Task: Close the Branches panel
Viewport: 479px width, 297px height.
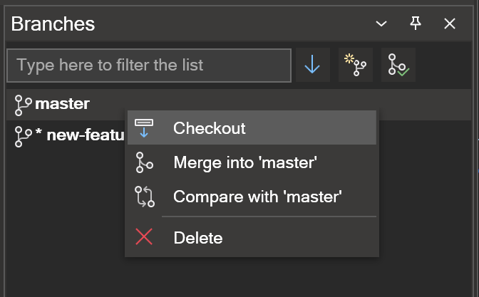Action: 450,24
